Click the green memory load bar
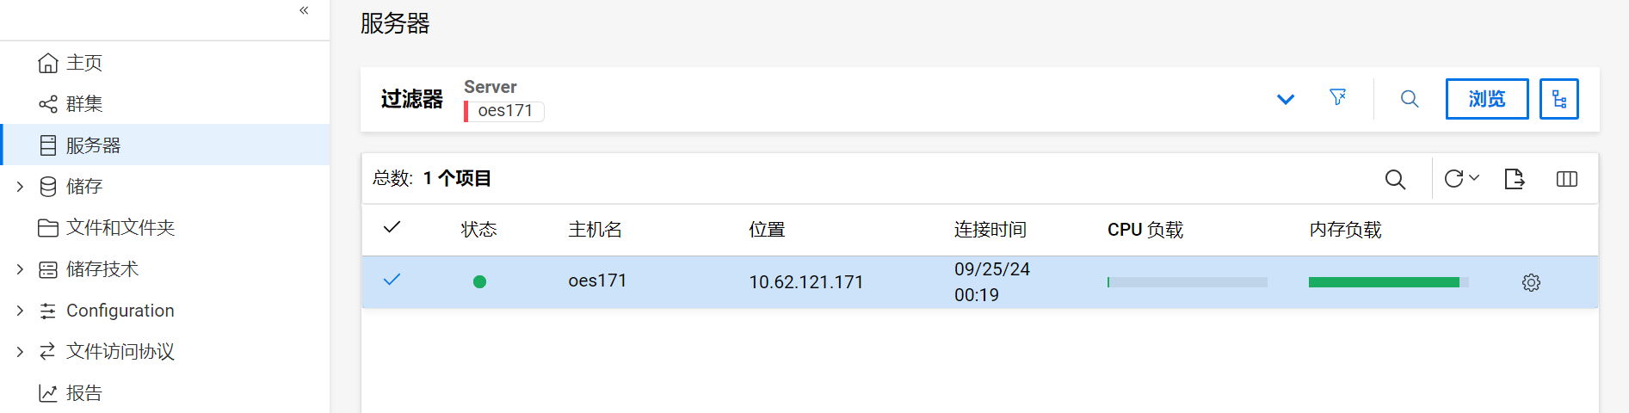The width and height of the screenshot is (1629, 413). point(1384,282)
